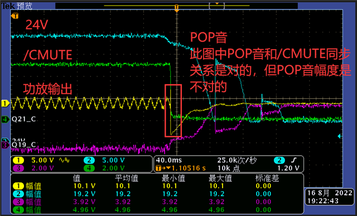Click the magenta channel 3 Q19_C marker
The height and width of the screenshot is (216, 357).
(5, 145)
